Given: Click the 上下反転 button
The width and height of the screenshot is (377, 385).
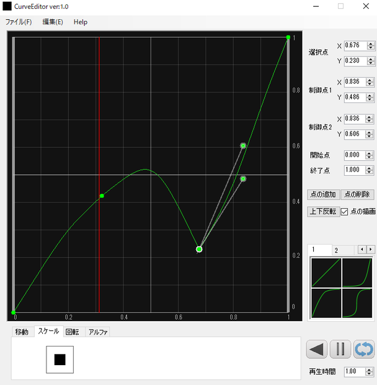Looking at the screenshot, I should pyautogui.click(x=323, y=211).
